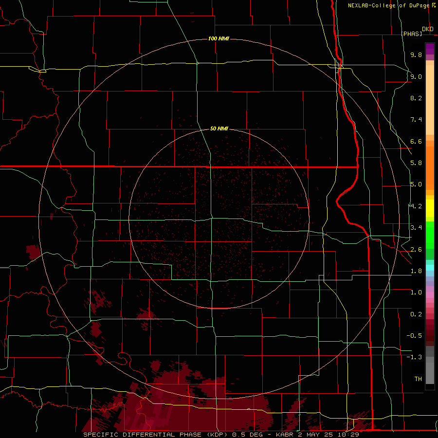The image size is (438, 438).
Task: Click the 2.6 value on color scale
Action: (x=416, y=250)
